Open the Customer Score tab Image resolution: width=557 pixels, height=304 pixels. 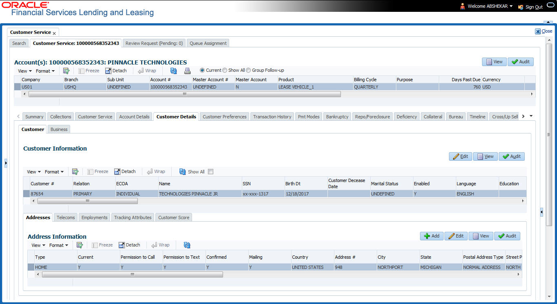pyautogui.click(x=174, y=217)
